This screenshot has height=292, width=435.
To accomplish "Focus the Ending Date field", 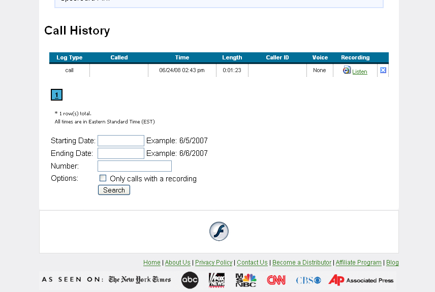I will pos(121,153).
